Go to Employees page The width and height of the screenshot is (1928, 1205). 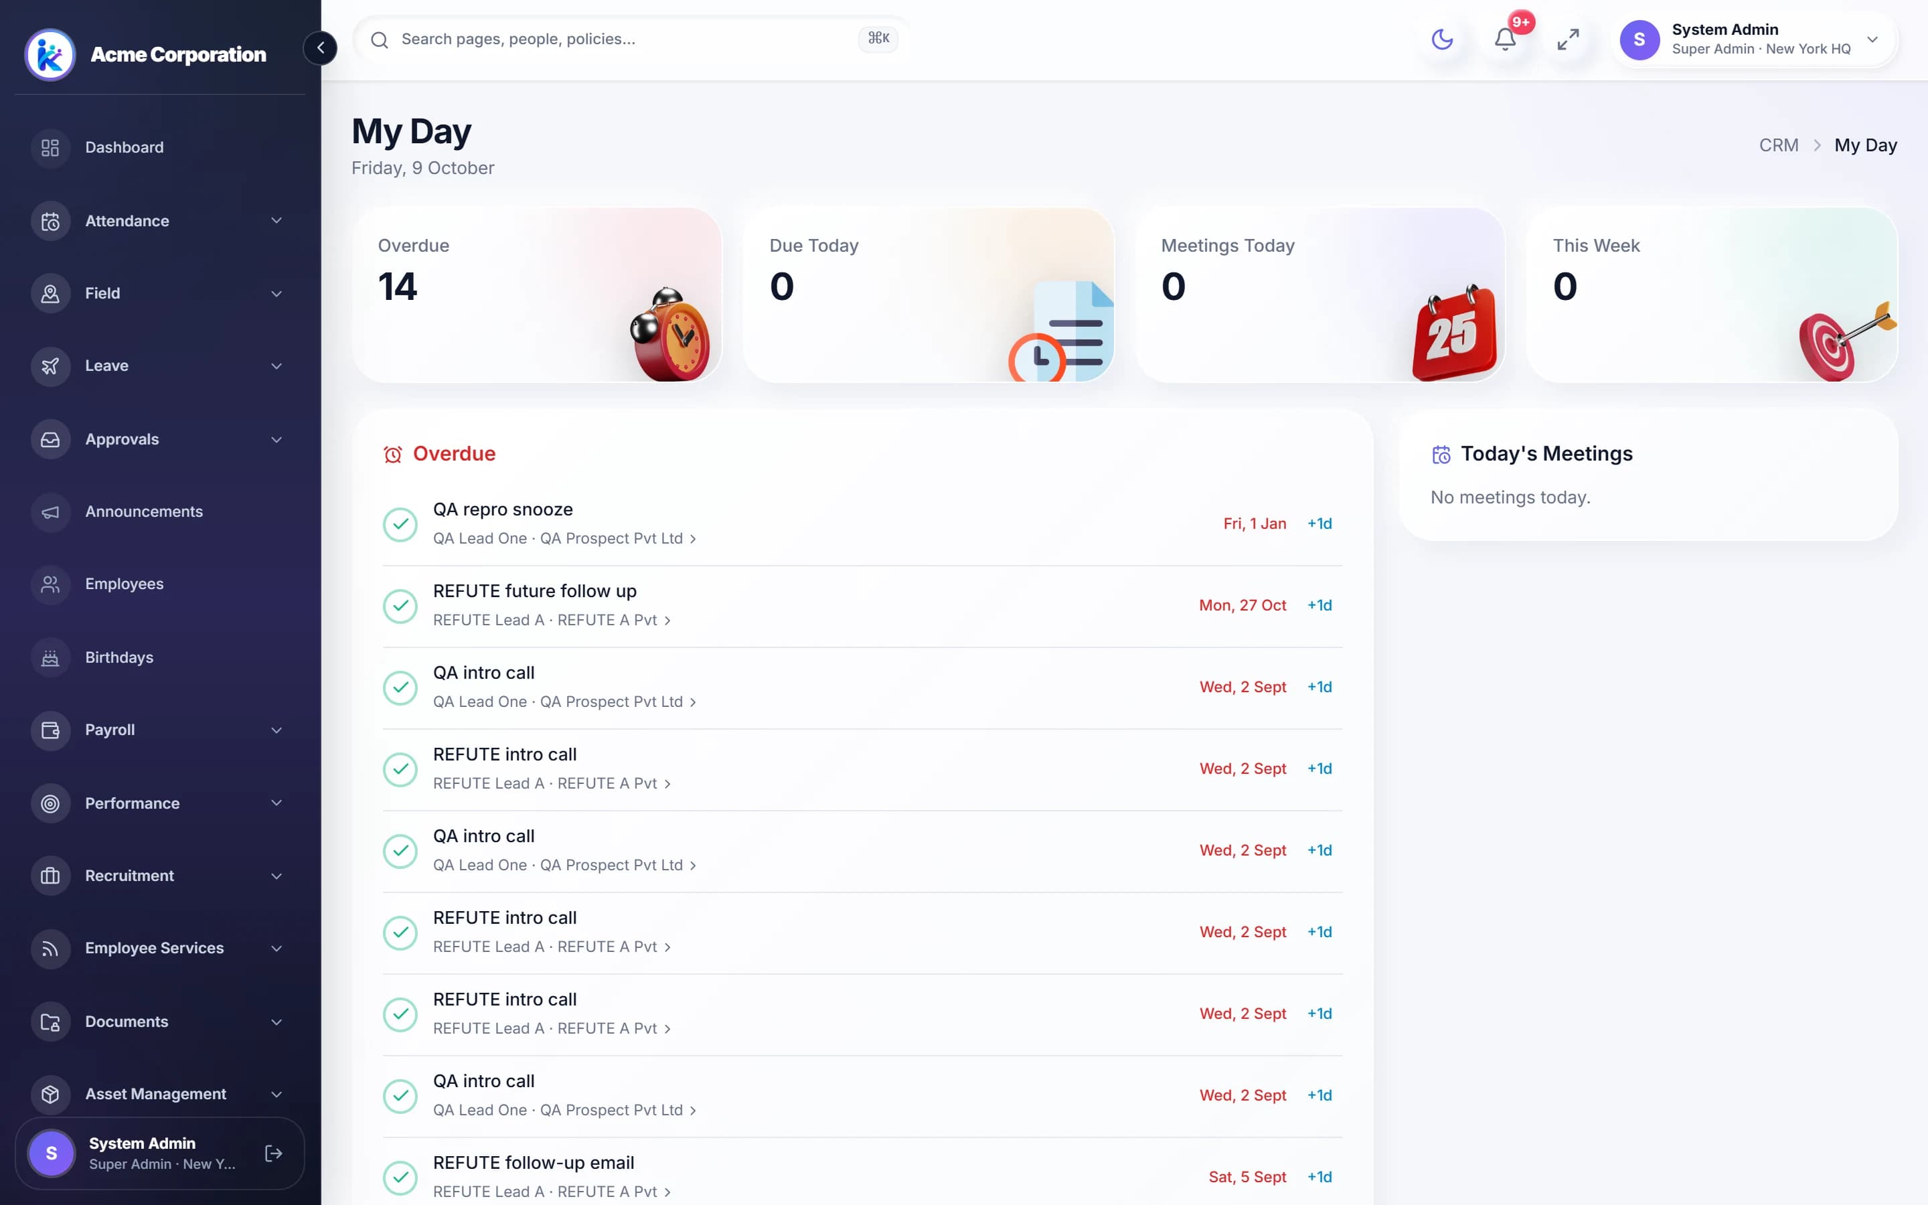point(159,584)
